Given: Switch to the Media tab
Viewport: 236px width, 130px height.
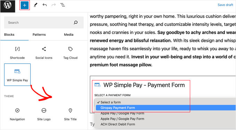Looking at the screenshot, I should (x=69, y=35).
